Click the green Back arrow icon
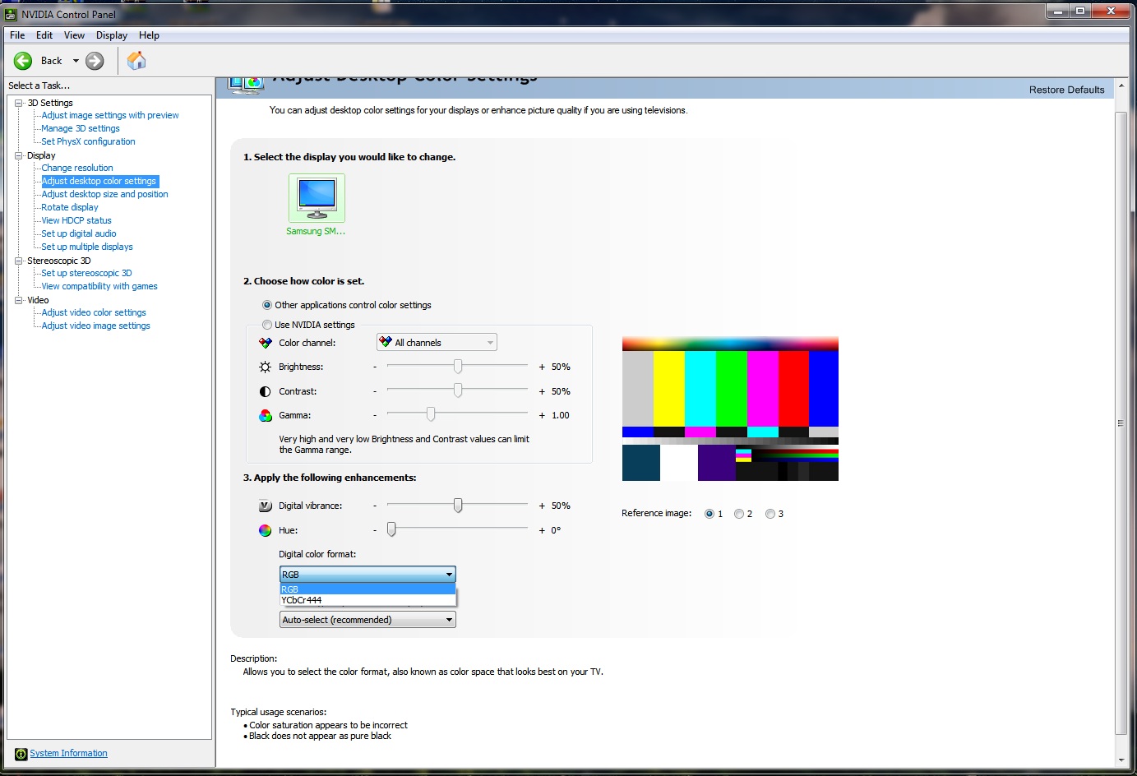1137x776 pixels. [x=23, y=61]
